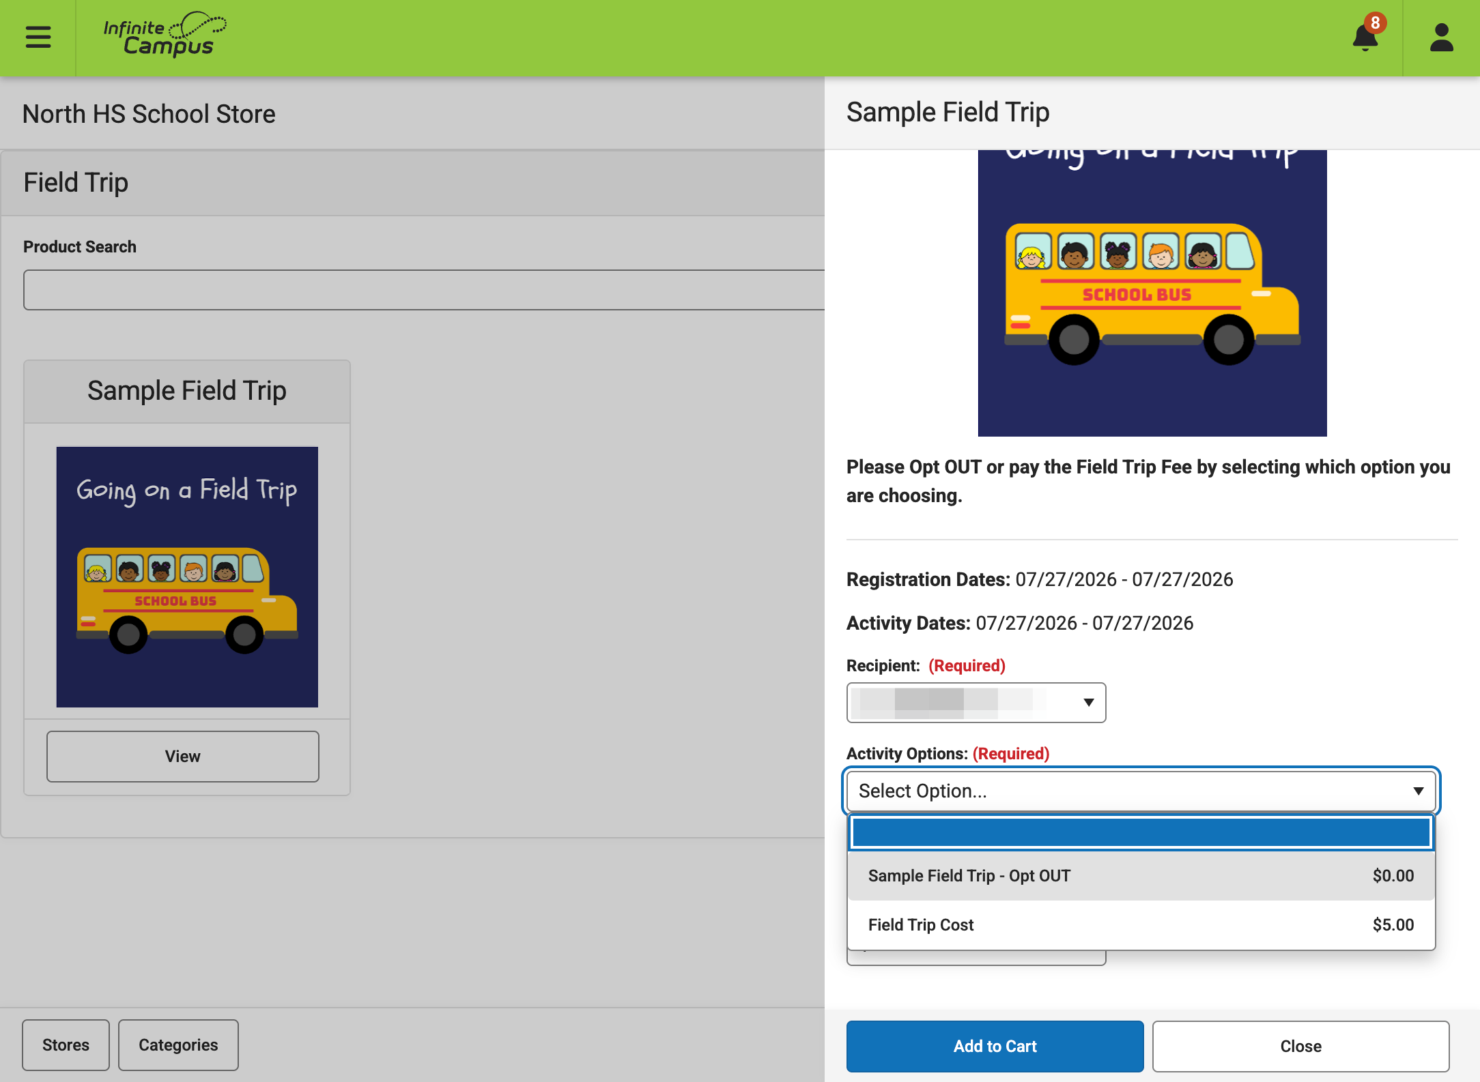Expand the Recipient dropdown
This screenshot has height=1082, width=1480.
pyautogui.click(x=976, y=703)
